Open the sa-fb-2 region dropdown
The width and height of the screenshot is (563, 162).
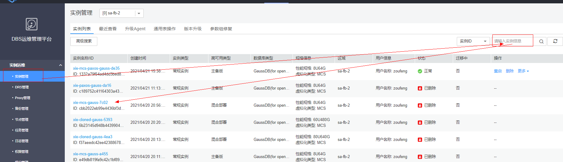click(x=122, y=13)
